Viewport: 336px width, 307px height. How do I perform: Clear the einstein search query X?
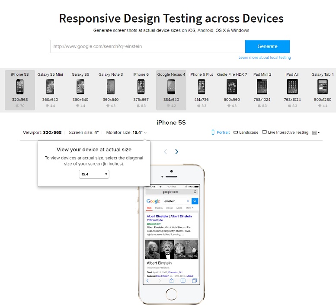[188, 201]
